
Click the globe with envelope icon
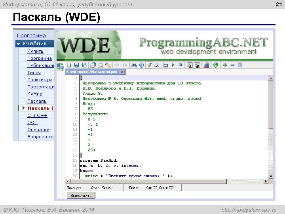click(x=93, y=65)
